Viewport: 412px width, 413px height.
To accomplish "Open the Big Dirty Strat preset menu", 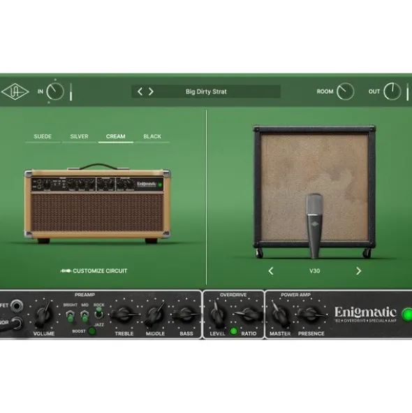I will pos(206,92).
